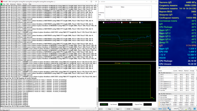Click 'Stopping all worker threads' log line
This screenshot has height=111, width=197.
(x=19, y=78)
